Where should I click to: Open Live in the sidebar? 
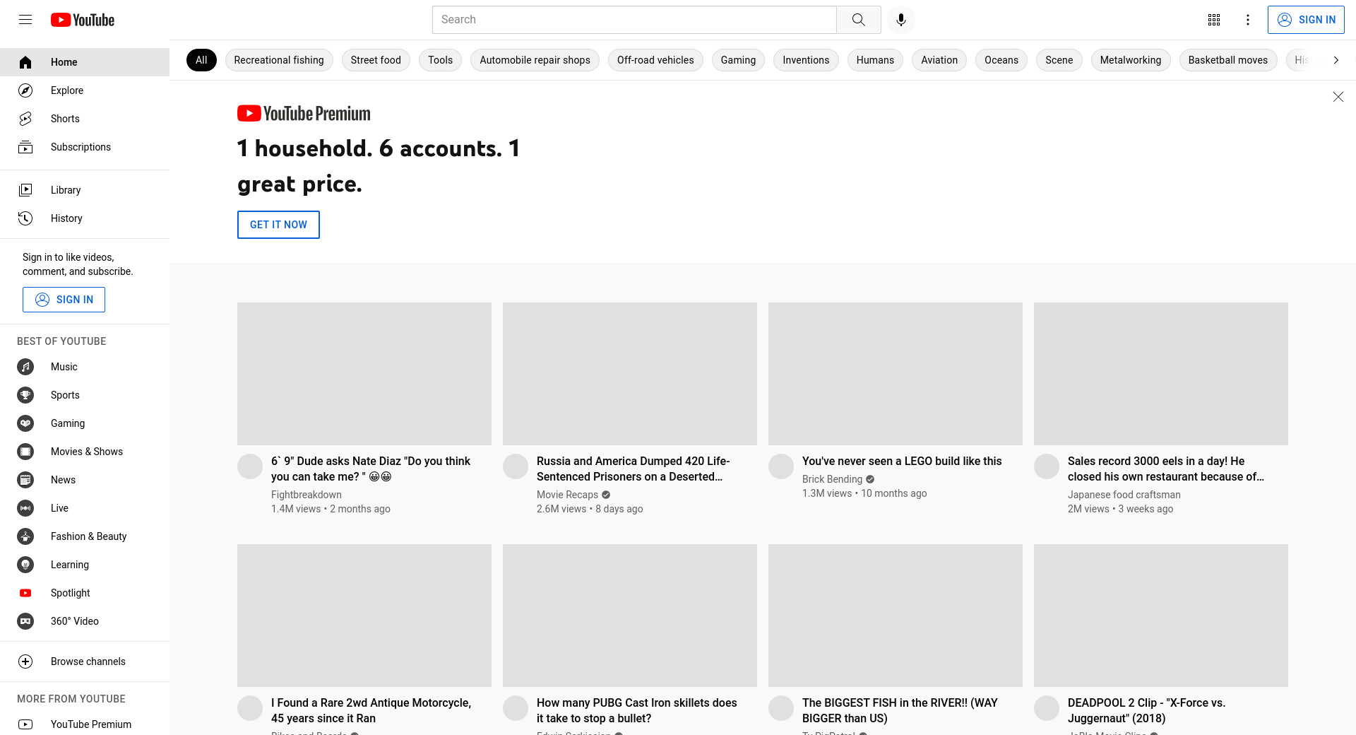point(85,508)
